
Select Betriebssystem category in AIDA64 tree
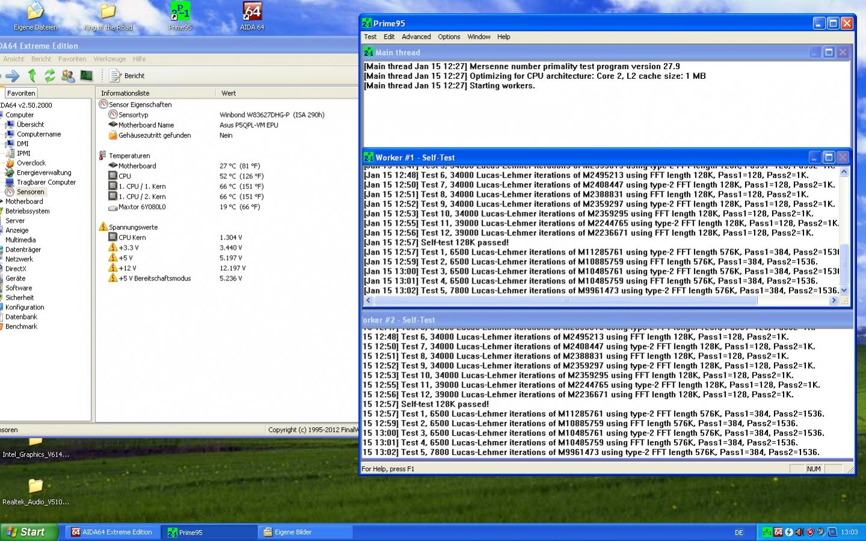click(x=27, y=211)
